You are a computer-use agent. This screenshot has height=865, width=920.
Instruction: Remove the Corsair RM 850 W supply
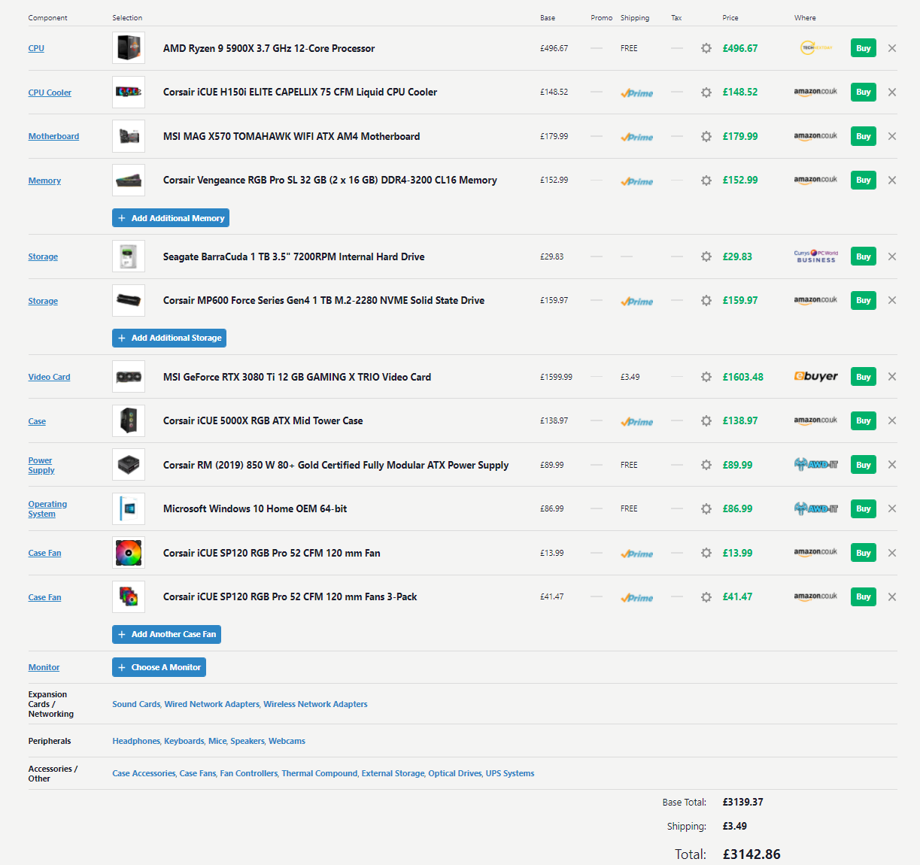pos(892,465)
